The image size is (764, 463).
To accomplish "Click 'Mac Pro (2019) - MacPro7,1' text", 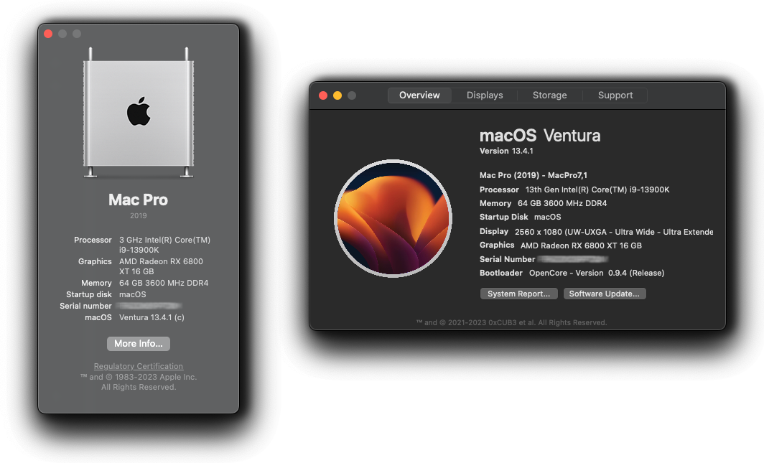I will point(534,175).
